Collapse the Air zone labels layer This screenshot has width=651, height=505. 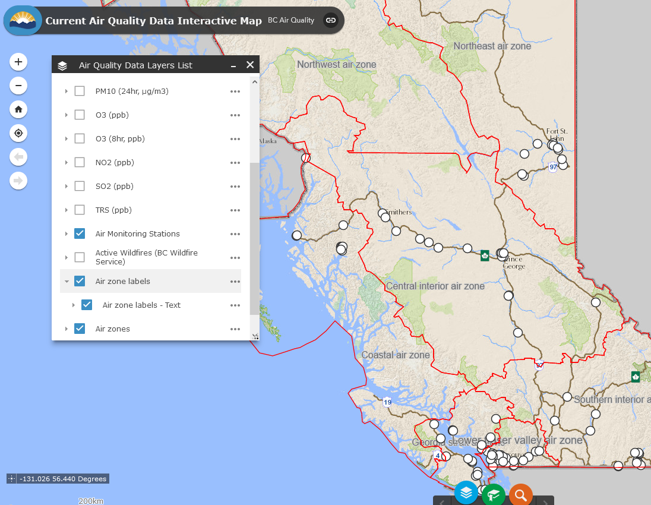pos(65,281)
